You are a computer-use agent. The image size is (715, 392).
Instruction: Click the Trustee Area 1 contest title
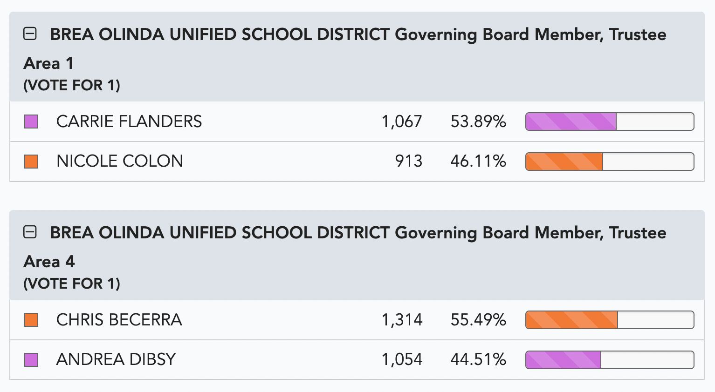pyautogui.click(x=345, y=48)
